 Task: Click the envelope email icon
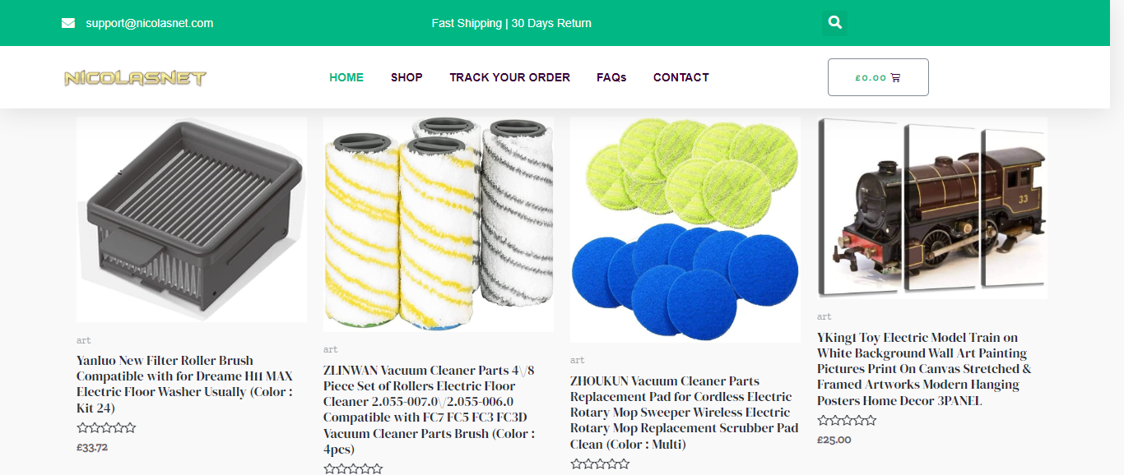tap(68, 23)
